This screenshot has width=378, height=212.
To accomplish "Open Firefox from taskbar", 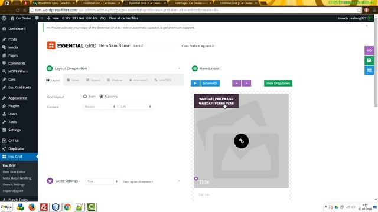I will click(x=32, y=207).
